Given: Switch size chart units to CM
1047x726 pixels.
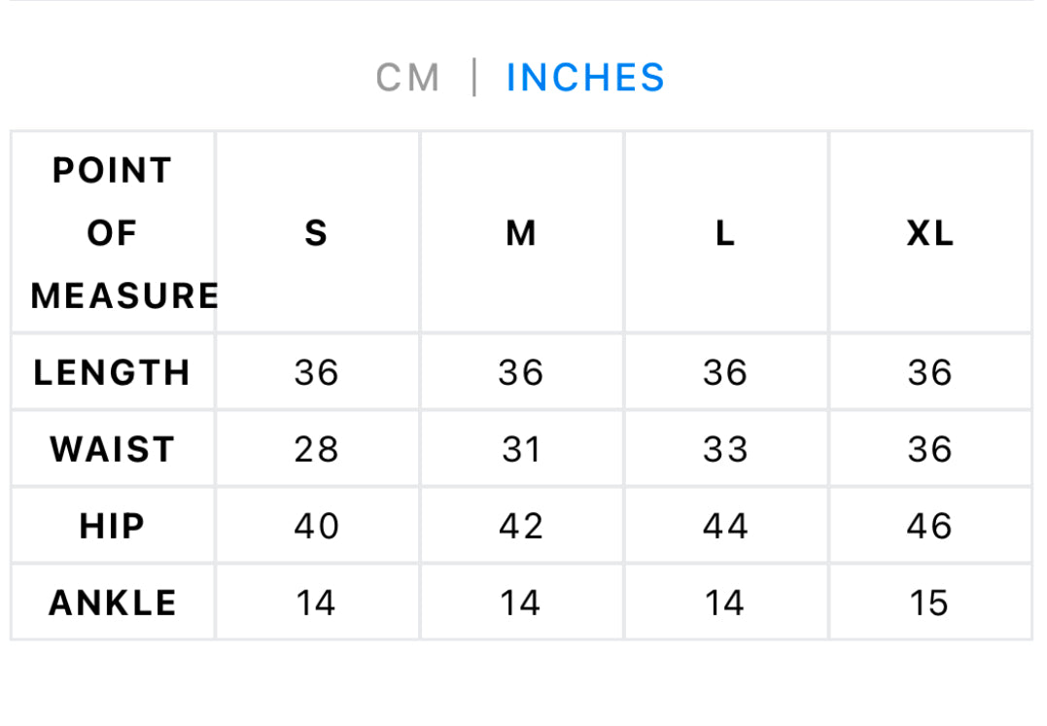Looking at the screenshot, I should 408,78.
